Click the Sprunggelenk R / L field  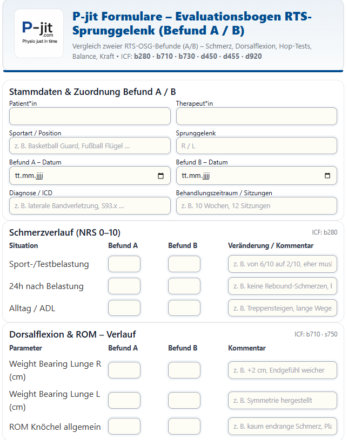tap(256, 146)
